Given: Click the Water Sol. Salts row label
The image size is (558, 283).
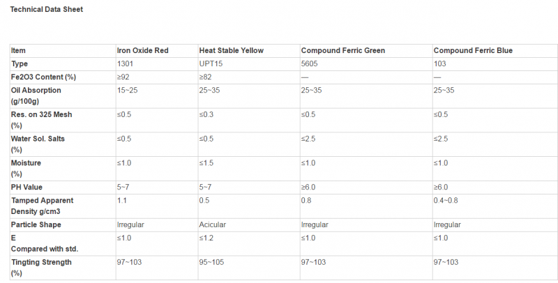Looking at the screenshot, I should tap(38, 144).
